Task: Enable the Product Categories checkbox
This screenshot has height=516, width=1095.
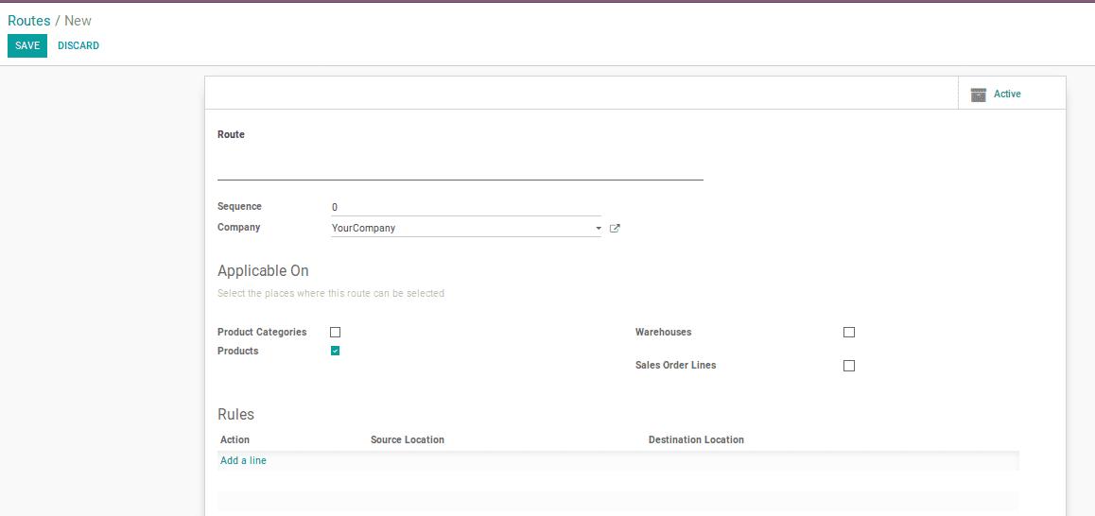Action: coord(335,333)
